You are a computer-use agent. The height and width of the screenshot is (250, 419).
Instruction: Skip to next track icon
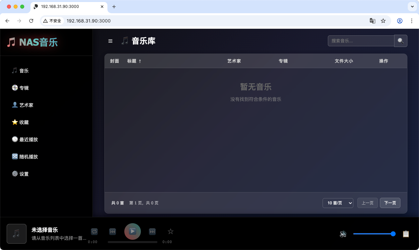tap(152, 231)
